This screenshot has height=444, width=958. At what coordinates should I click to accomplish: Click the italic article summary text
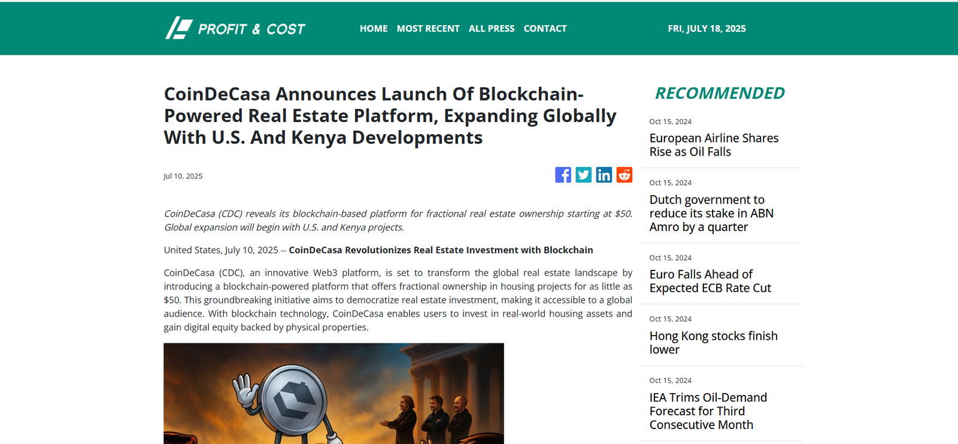[398, 220]
